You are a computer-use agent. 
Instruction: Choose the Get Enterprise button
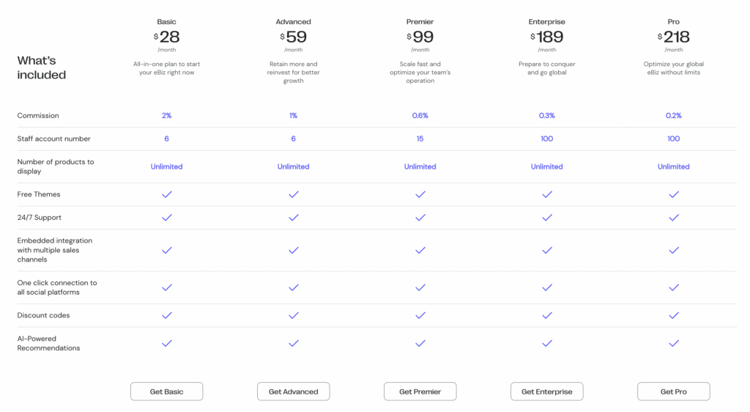pyautogui.click(x=546, y=391)
